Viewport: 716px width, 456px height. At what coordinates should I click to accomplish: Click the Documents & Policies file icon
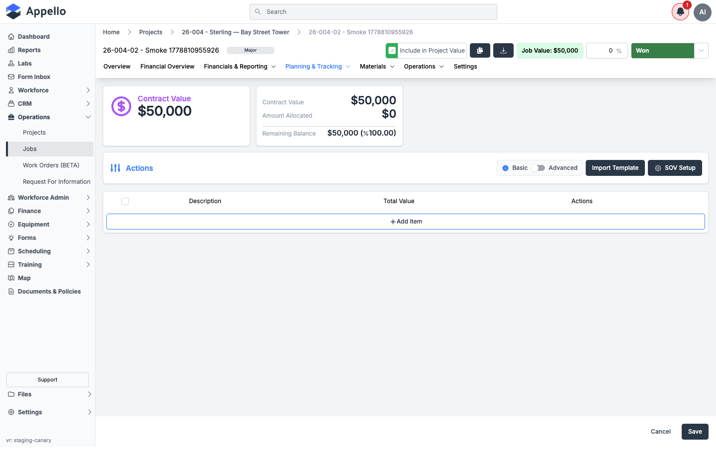11,292
